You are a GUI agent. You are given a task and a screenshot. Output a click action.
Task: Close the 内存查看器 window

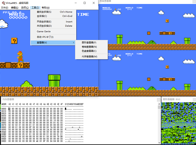[159, 100]
